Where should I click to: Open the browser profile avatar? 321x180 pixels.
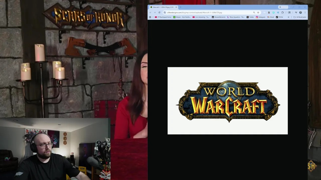coord(300,12)
